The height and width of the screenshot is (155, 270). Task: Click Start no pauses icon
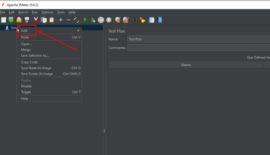coord(93,20)
